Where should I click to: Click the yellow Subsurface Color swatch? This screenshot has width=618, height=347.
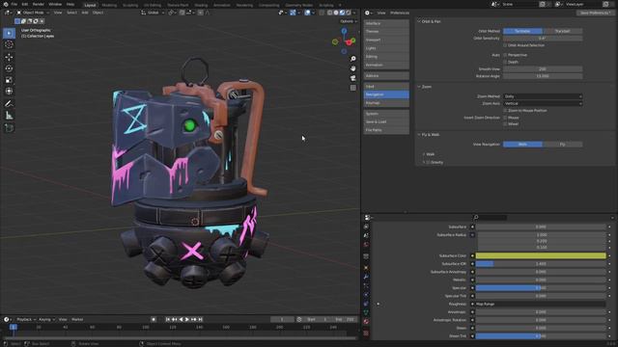[541, 256]
